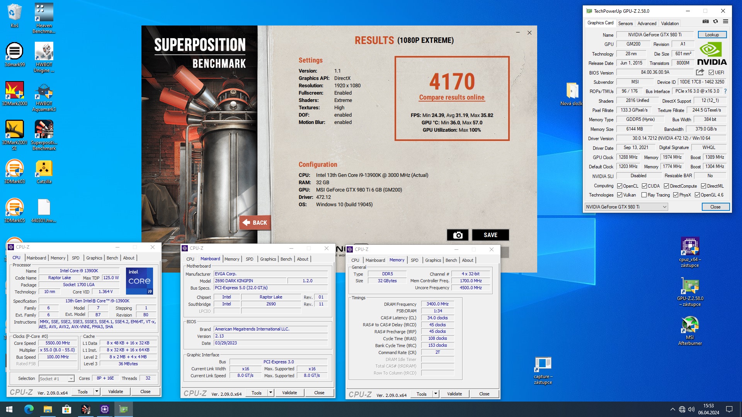Click the BIOS export share icon in GPU-Z
The height and width of the screenshot is (417, 742).
pos(700,72)
